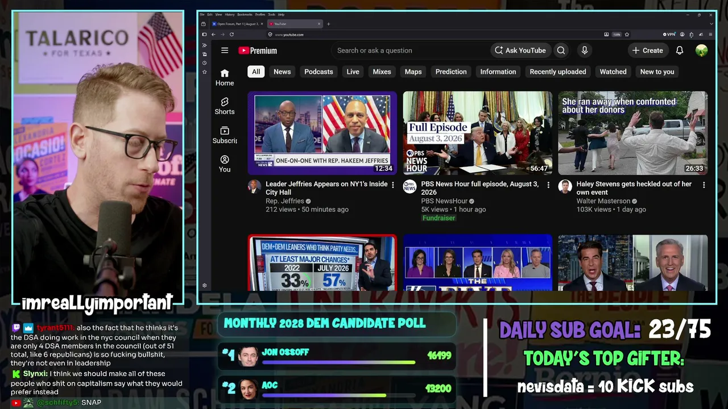
Task: Click the Ask YouTube button
Action: click(x=520, y=51)
